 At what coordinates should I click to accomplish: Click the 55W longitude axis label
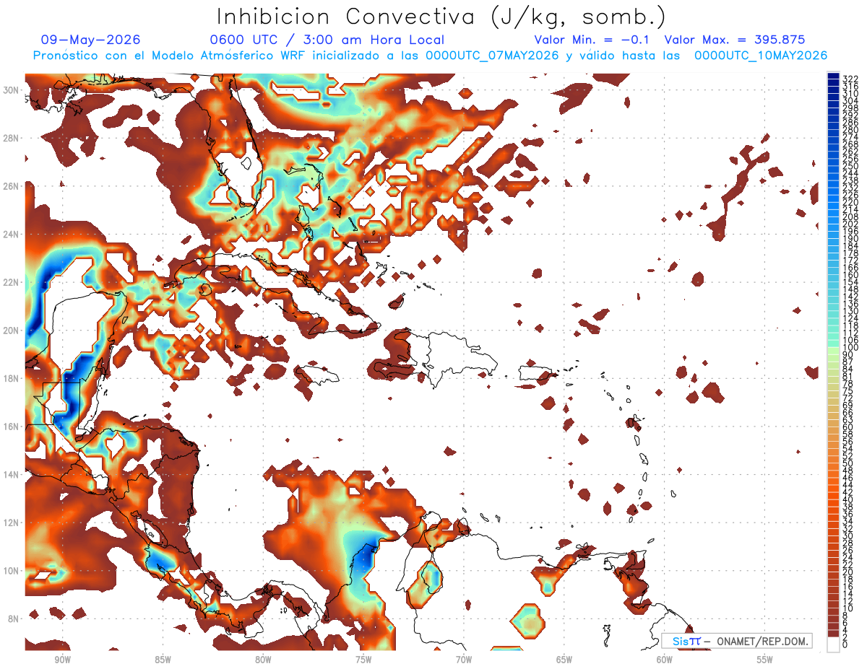coord(764,660)
